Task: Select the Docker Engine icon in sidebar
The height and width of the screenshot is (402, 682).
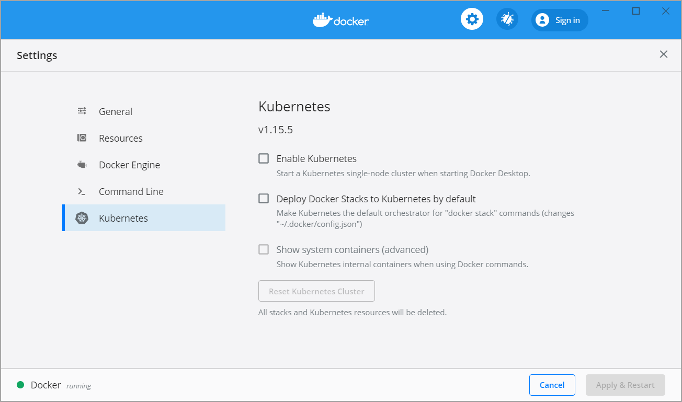Action: click(82, 164)
